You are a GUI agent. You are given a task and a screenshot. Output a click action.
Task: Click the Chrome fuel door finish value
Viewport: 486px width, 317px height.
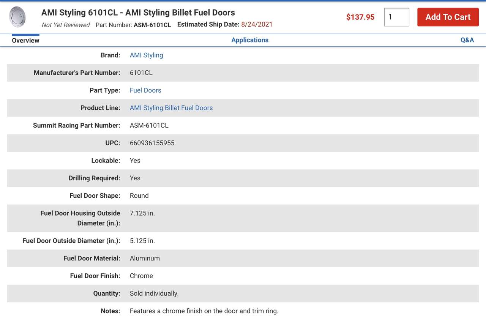[141, 276]
